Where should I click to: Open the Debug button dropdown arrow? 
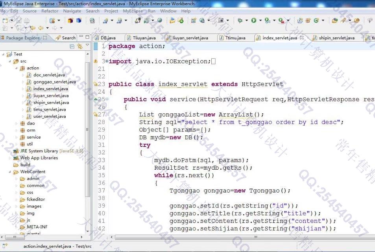(246, 20)
